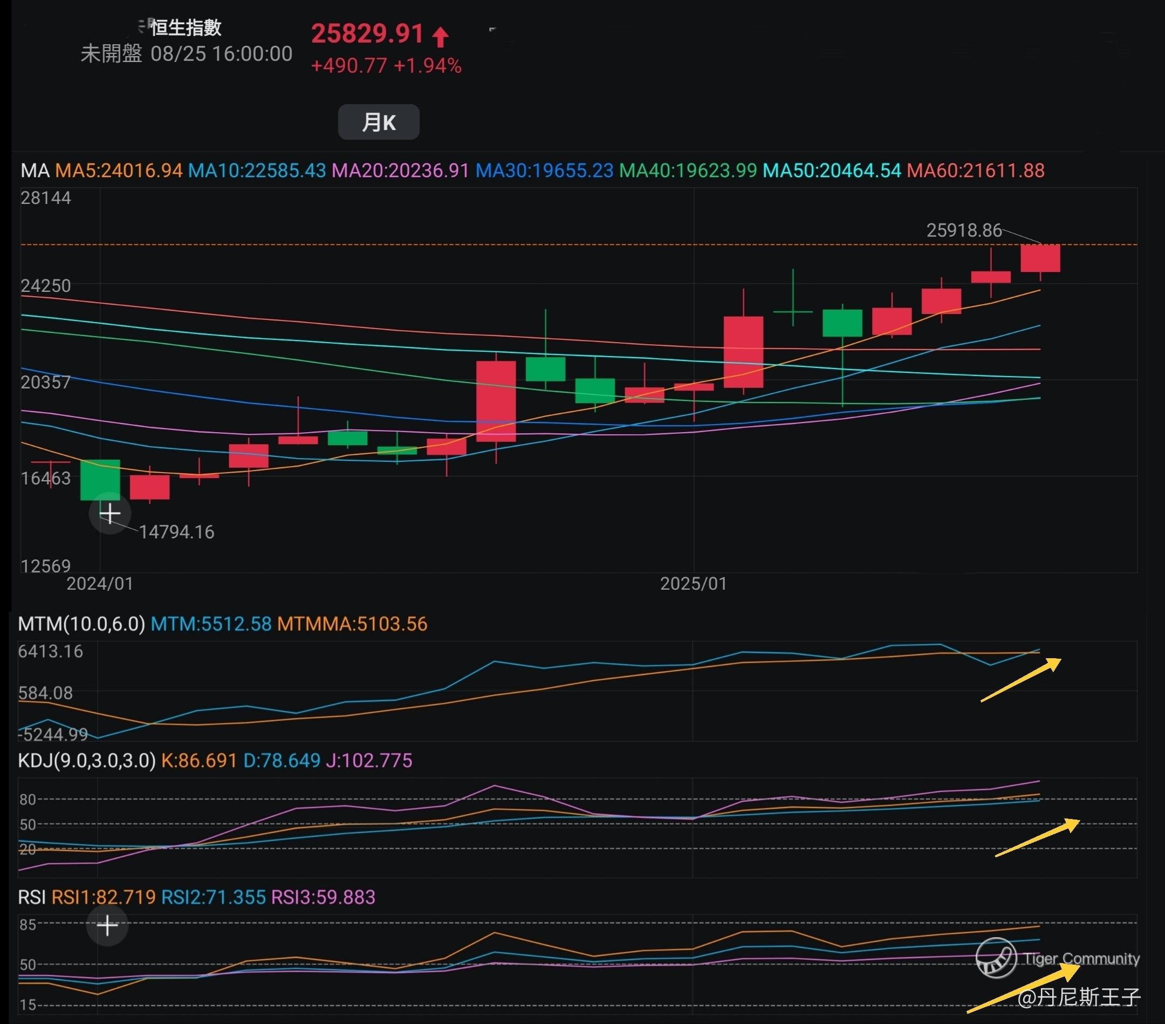Click the low price label 14794.16
The height and width of the screenshot is (1024, 1165).
[177, 532]
